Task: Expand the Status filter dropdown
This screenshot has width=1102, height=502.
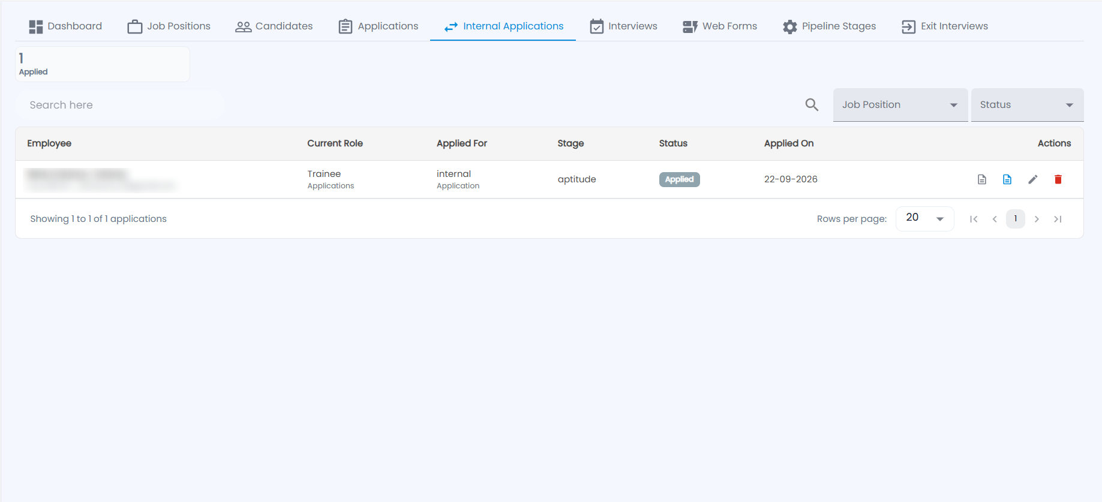Action: pos(1027,105)
